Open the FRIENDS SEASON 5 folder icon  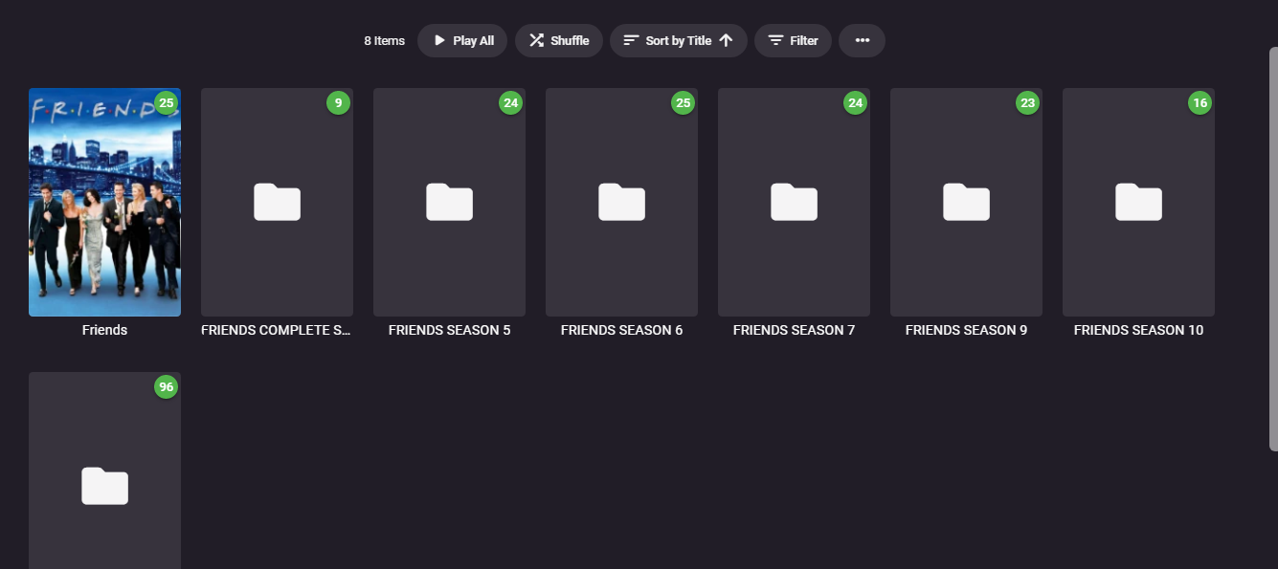click(449, 202)
